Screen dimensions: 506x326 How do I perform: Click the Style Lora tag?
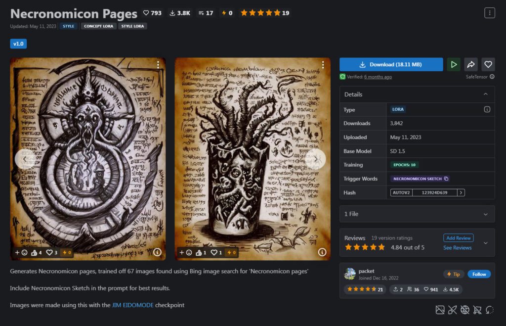[132, 26]
